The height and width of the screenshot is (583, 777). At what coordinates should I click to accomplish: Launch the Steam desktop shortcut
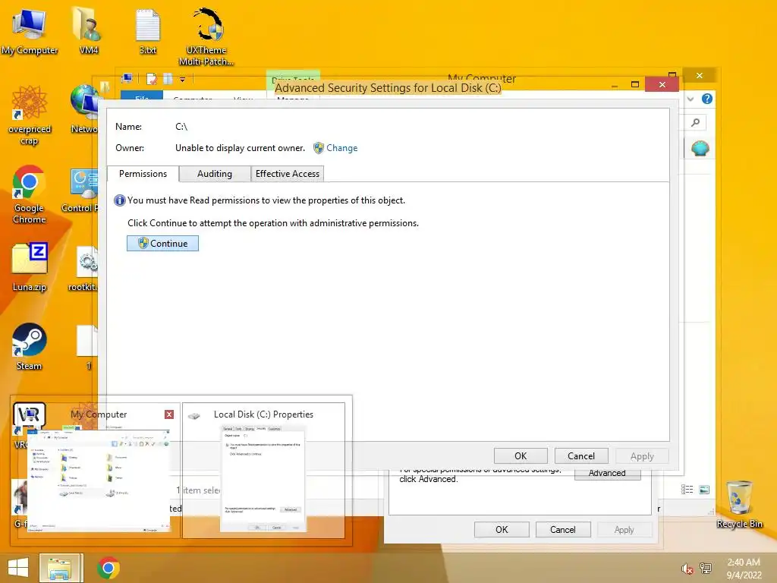click(x=30, y=346)
